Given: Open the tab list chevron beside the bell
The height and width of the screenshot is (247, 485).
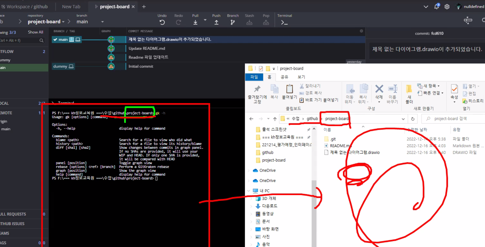Looking at the screenshot, I should 426,7.
